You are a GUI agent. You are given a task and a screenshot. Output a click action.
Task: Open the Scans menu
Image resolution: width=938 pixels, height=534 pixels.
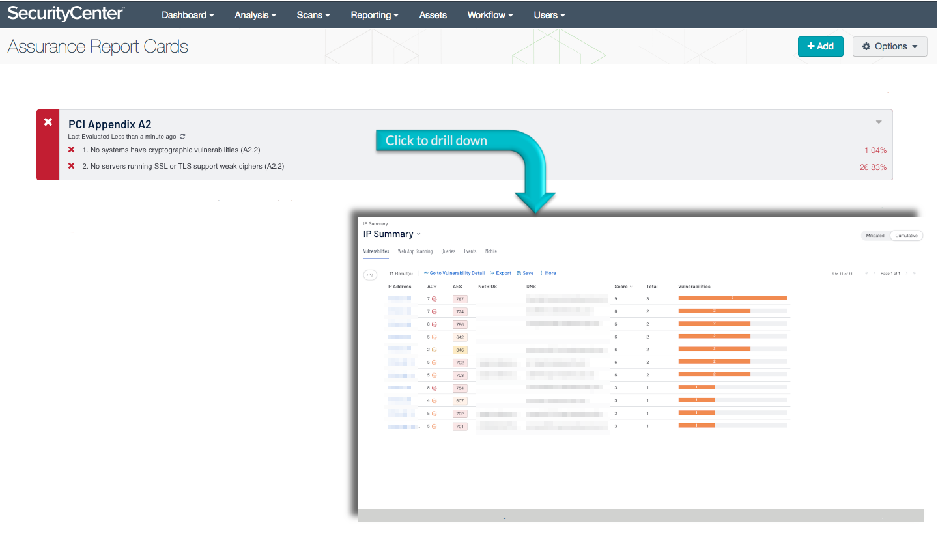click(313, 14)
